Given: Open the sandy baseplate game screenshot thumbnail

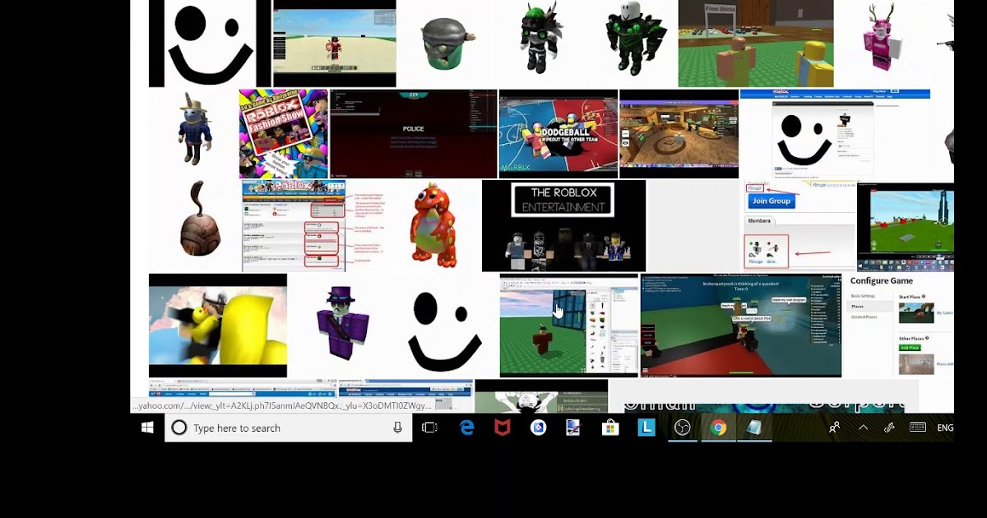Looking at the screenshot, I should pyautogui.click(x=335, y=44).
